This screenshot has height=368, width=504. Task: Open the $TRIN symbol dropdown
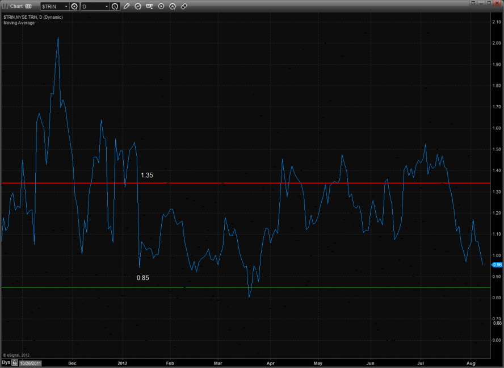click(x=54, y=6)
